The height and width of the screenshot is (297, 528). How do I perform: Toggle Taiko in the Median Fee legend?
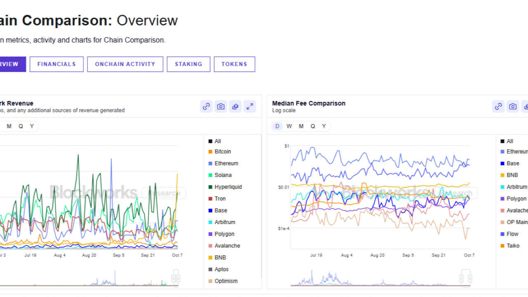coord(514,245)
